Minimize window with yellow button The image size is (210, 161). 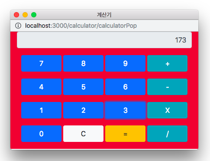25,15
